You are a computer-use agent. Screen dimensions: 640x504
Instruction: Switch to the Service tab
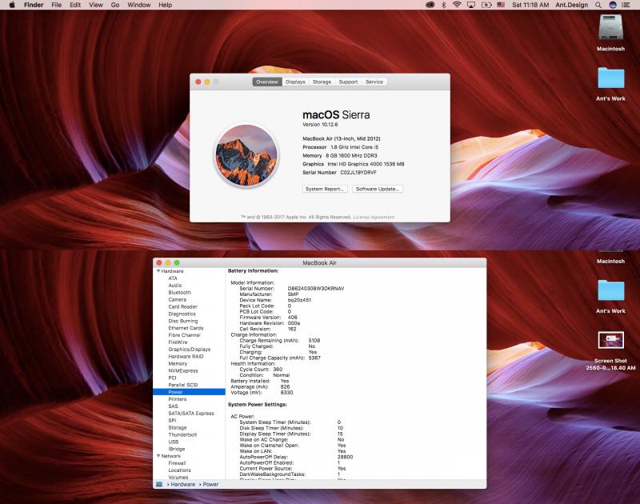click(x=374, y=82)
